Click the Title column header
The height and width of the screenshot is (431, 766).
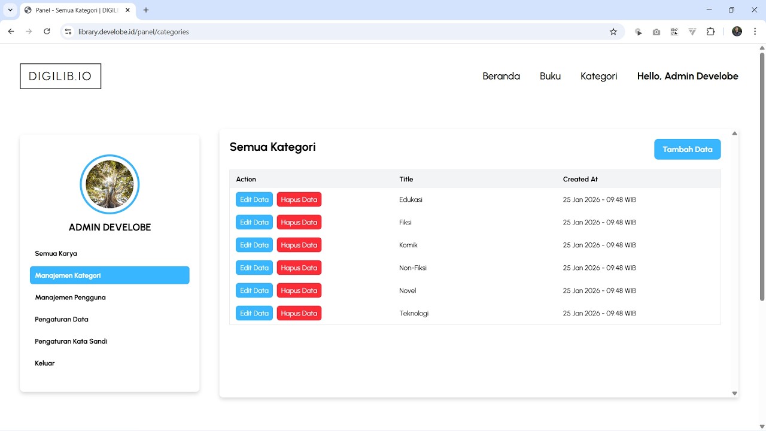[406, 179]
